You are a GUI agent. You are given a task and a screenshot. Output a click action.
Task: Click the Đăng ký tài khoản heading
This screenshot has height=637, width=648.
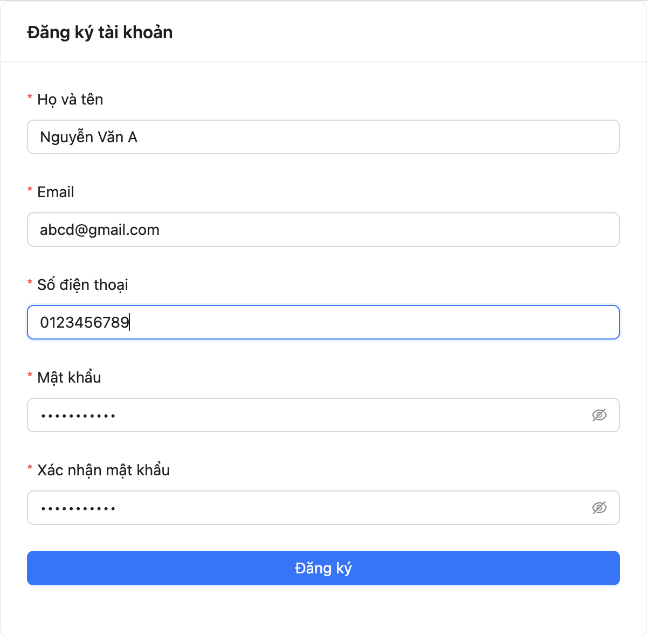(100, 32)
